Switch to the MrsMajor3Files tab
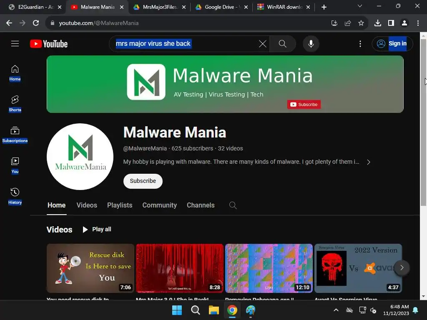The image size is (427, 320). coord(159,7)
